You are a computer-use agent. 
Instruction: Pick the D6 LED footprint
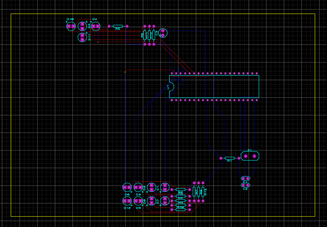127,187
